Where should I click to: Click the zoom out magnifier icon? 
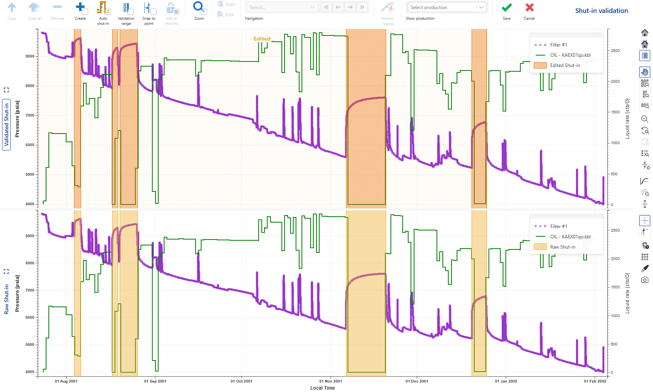coord(645,119)
